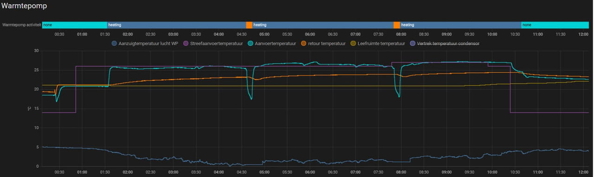The height and width of the screenshot is (177, 594).
Task: Click 07:30 label on the chart bottom axis
Action: pyautogui.click(x=378, y=172)
